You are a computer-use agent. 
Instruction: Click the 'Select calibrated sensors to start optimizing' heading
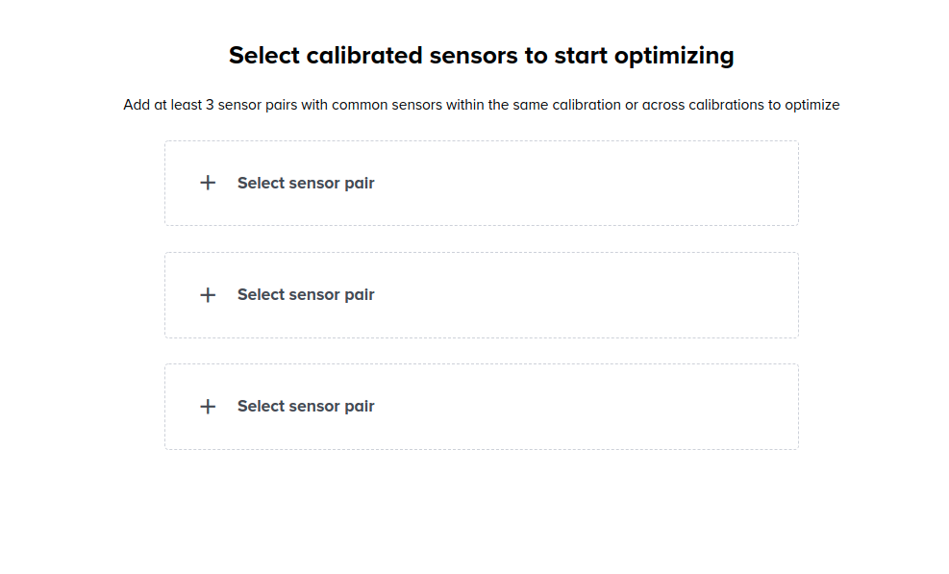(x=481, y=56)
